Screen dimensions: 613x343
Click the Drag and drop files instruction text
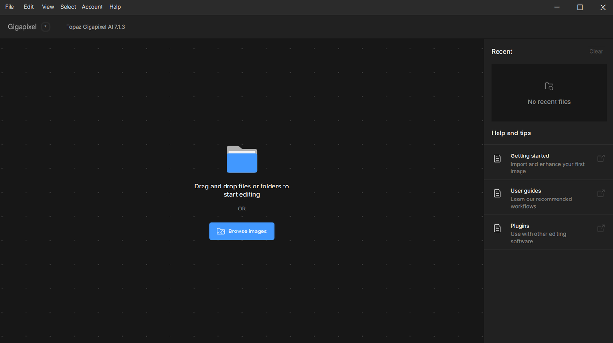coord(242,190)
